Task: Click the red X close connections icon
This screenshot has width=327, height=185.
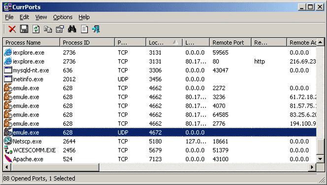Action: click(x=12, y=29)
